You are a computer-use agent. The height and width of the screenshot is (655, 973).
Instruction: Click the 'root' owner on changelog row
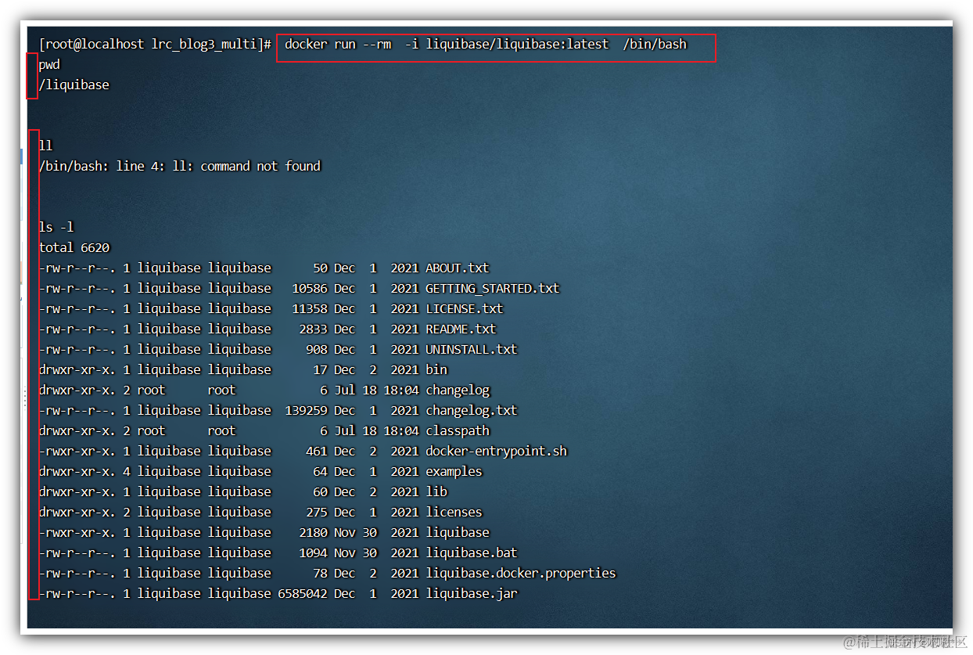(151, 390)
